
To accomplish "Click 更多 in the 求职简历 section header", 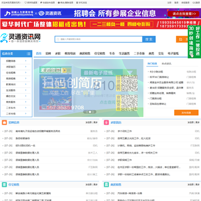I will (198, 122).
